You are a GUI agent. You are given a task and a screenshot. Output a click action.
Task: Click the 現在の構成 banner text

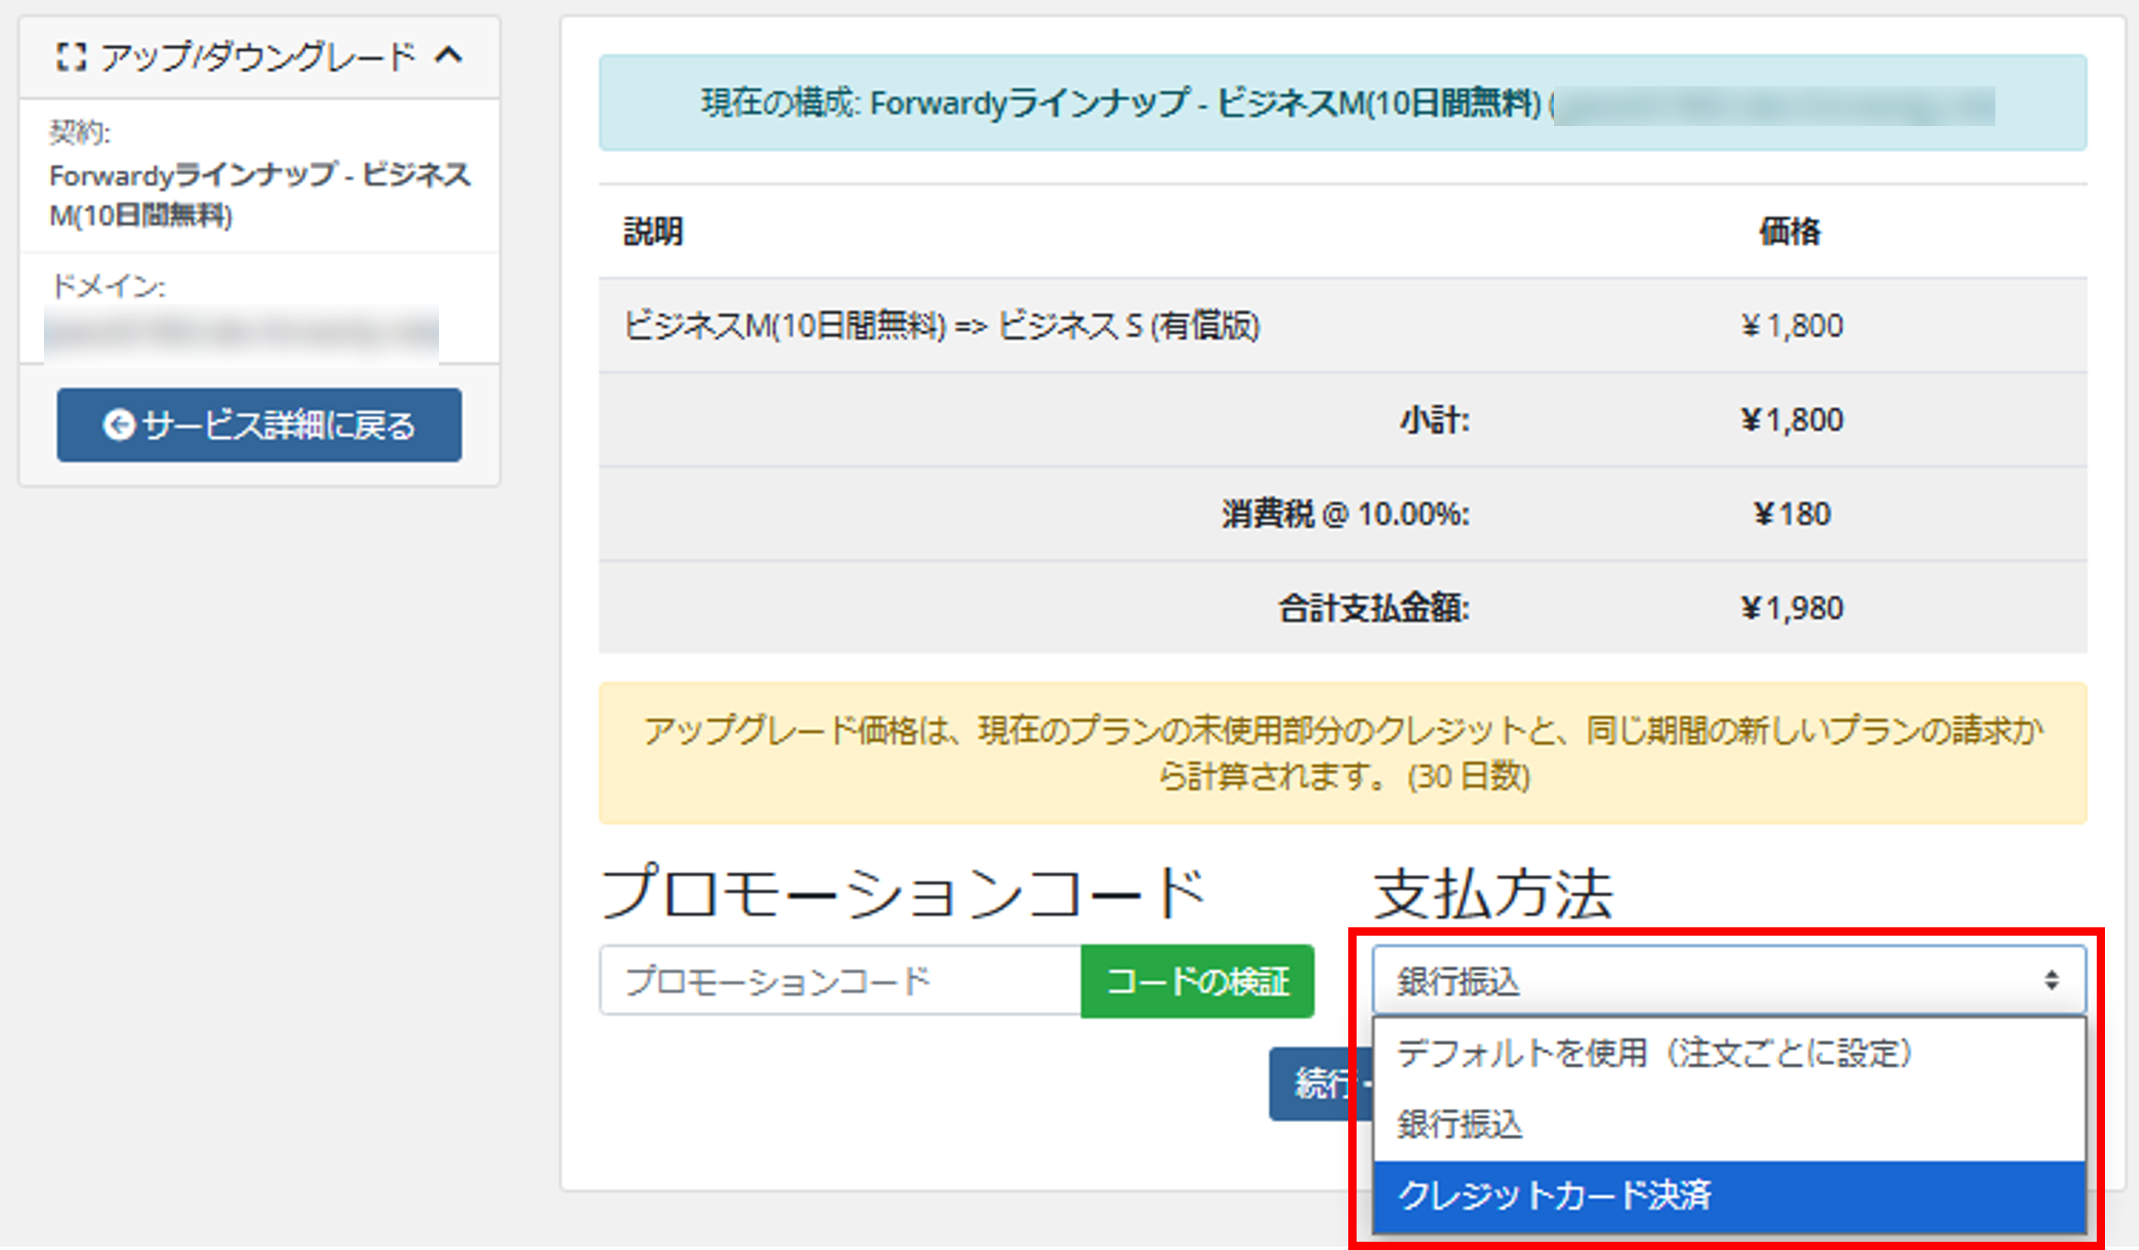pos(1120,104)
